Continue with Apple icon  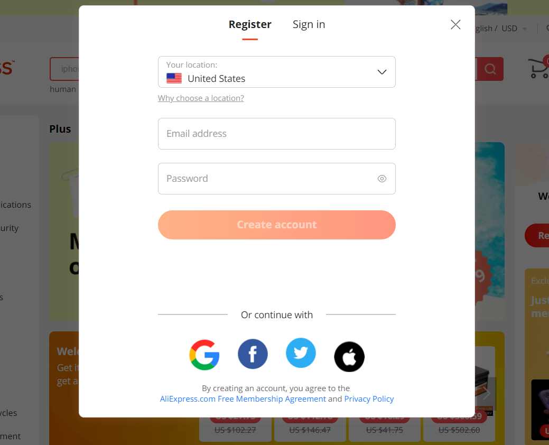349,357
